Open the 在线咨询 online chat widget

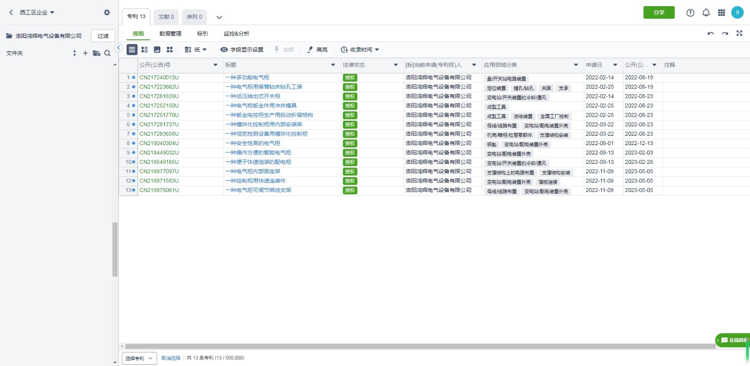[x=732, y=340]
